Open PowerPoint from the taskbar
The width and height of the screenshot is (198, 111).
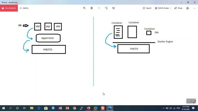(x=67, y=108)
